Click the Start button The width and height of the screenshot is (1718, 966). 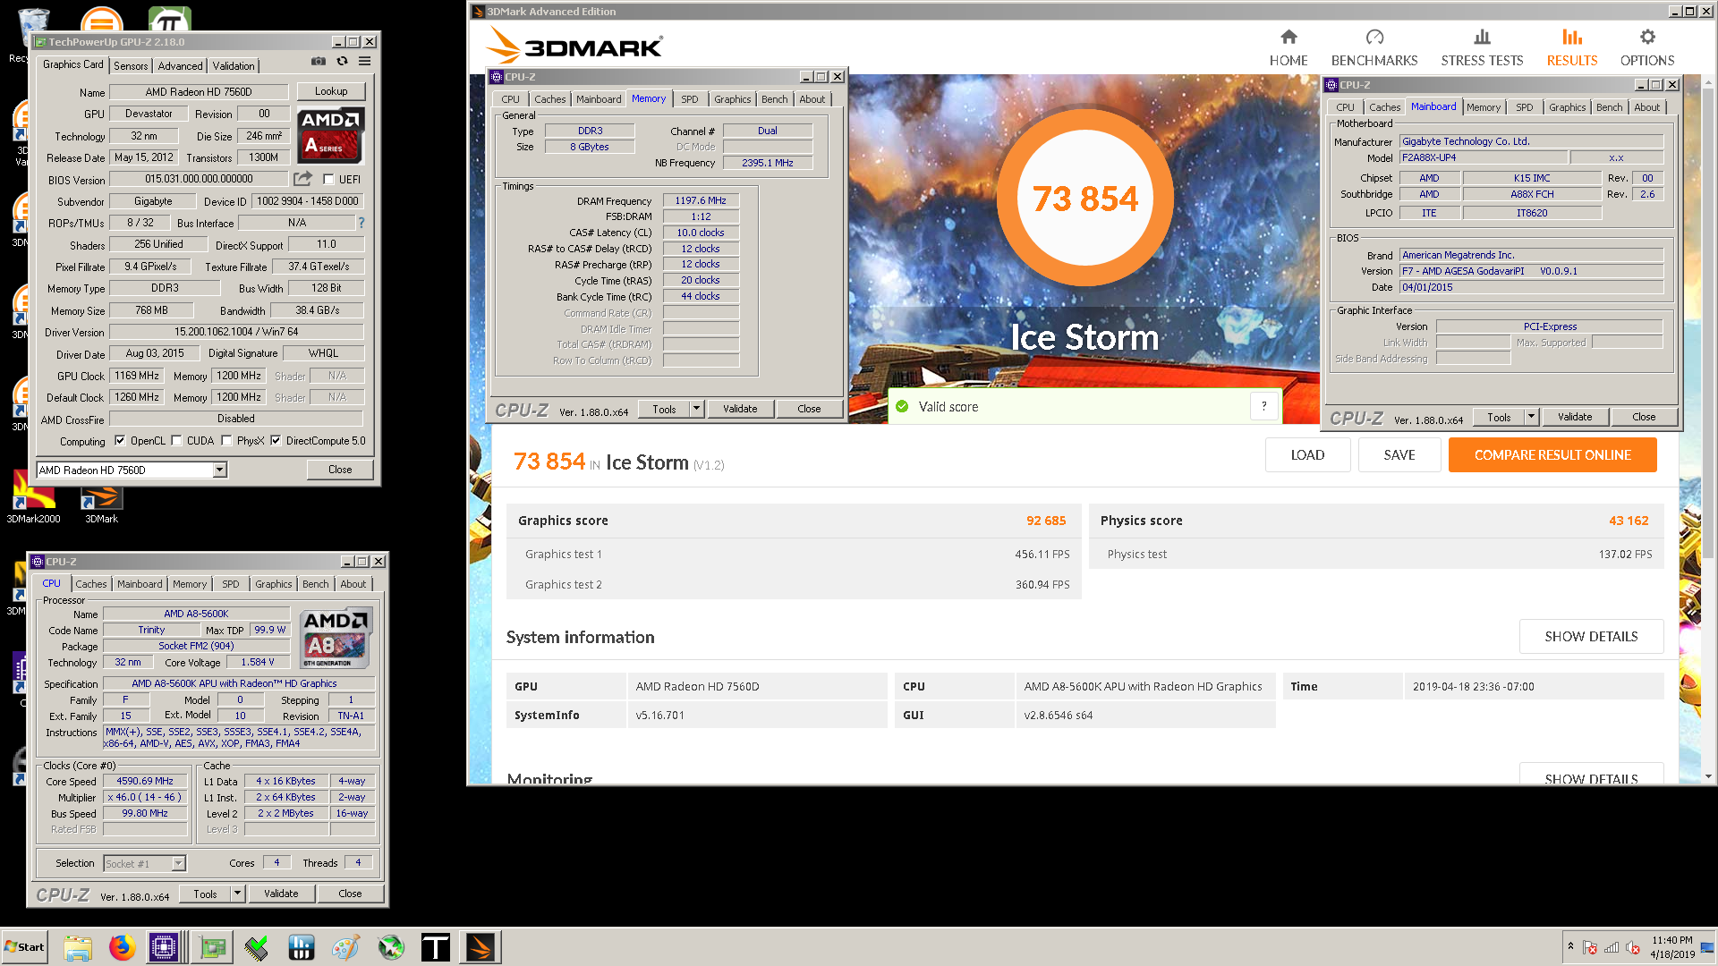(x=24, y=947)
